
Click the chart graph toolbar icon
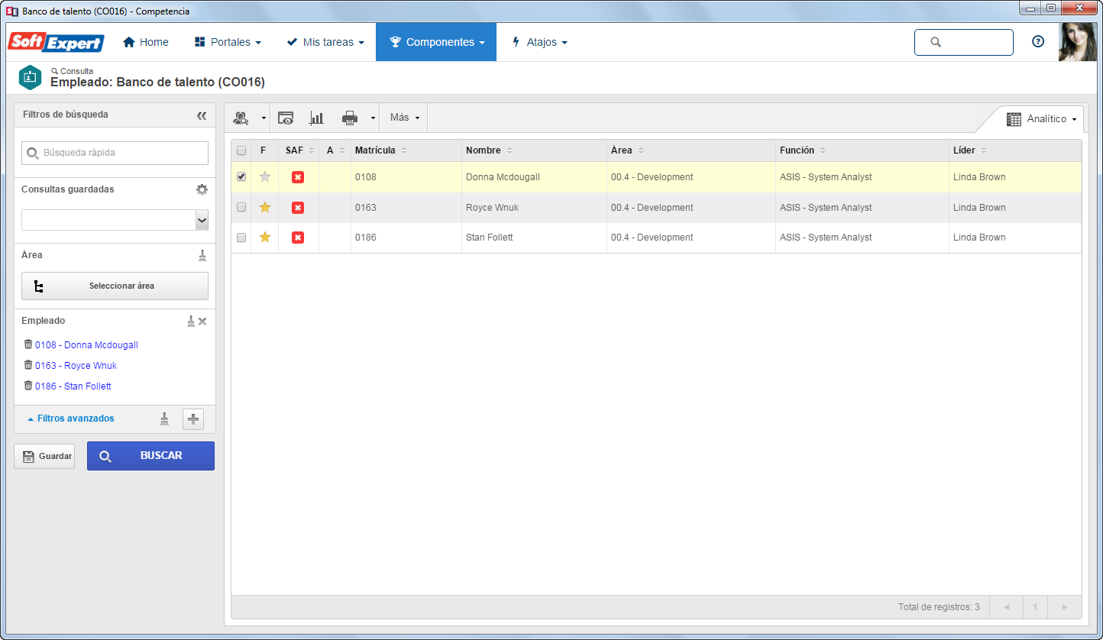(316, 118)
